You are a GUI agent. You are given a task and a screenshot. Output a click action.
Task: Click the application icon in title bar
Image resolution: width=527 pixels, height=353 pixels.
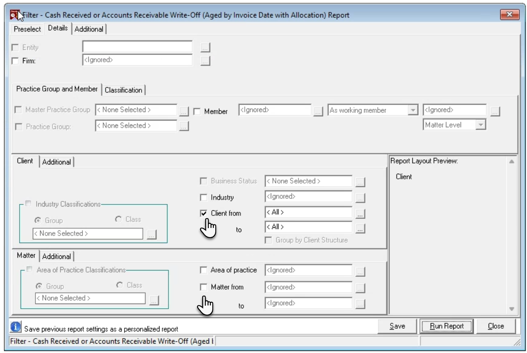coord(15,15)
